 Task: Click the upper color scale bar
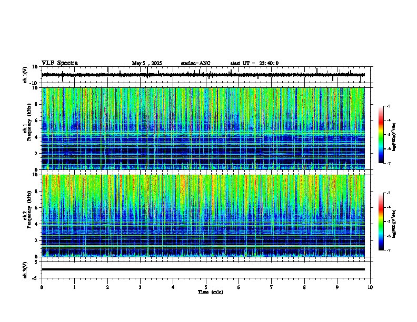[x=381, y=135]
